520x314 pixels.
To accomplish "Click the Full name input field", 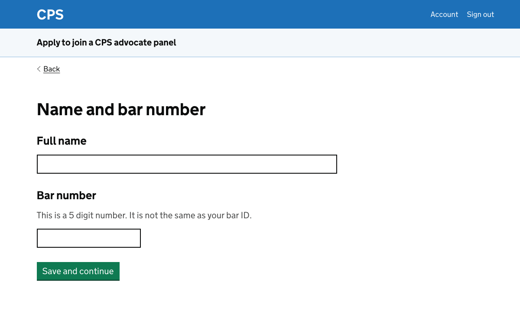I will [186, 164].
